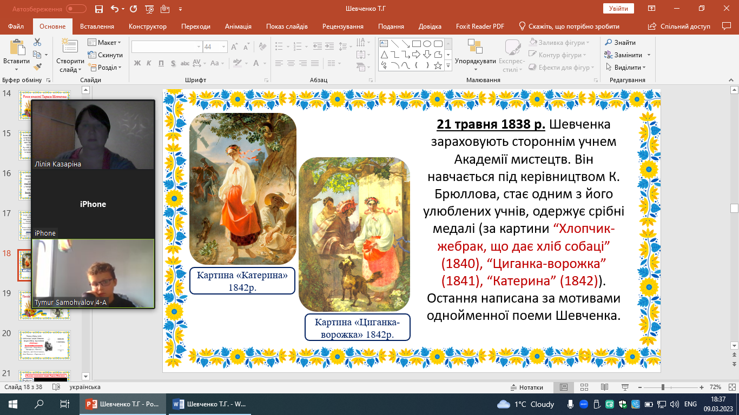
Task: Select the right arrow shape in gallery
Action: 417,55
